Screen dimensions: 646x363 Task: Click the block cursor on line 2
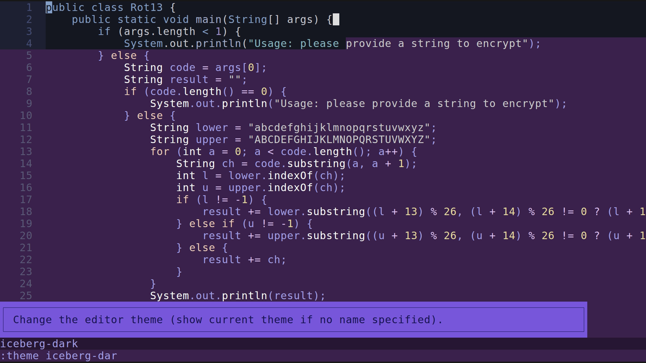click(x=335, y=19)
